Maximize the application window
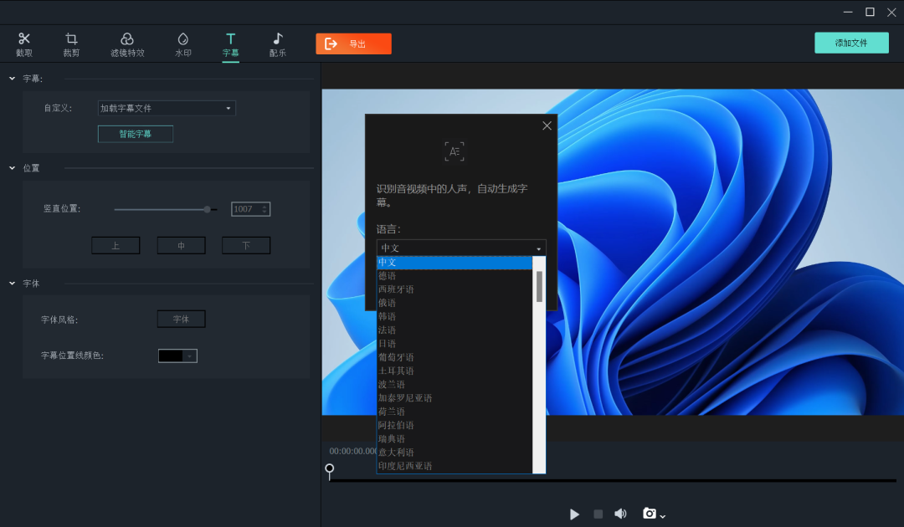This screenshot has height=527, width=904. [x=870, y=12]
